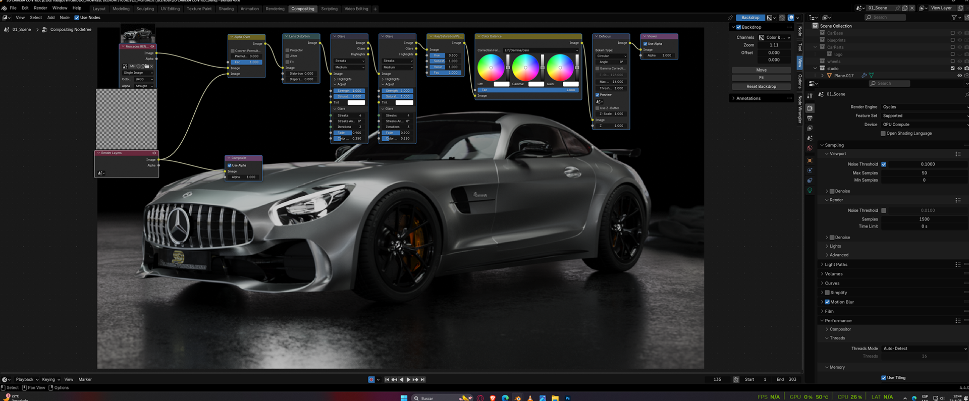The image size is (969, 401).
Task: Click the Reset Backdrop button
Action: tap(761, 87)
